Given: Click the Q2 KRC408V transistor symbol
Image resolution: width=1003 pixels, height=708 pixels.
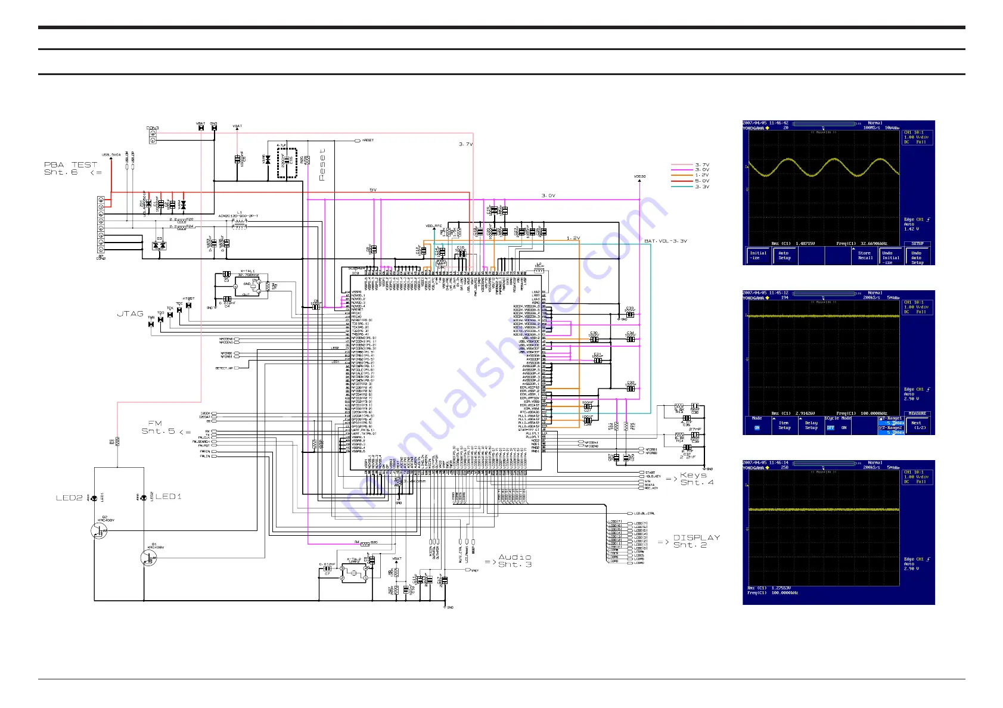Looking at the screenshot, I should (x=100, y=530).
